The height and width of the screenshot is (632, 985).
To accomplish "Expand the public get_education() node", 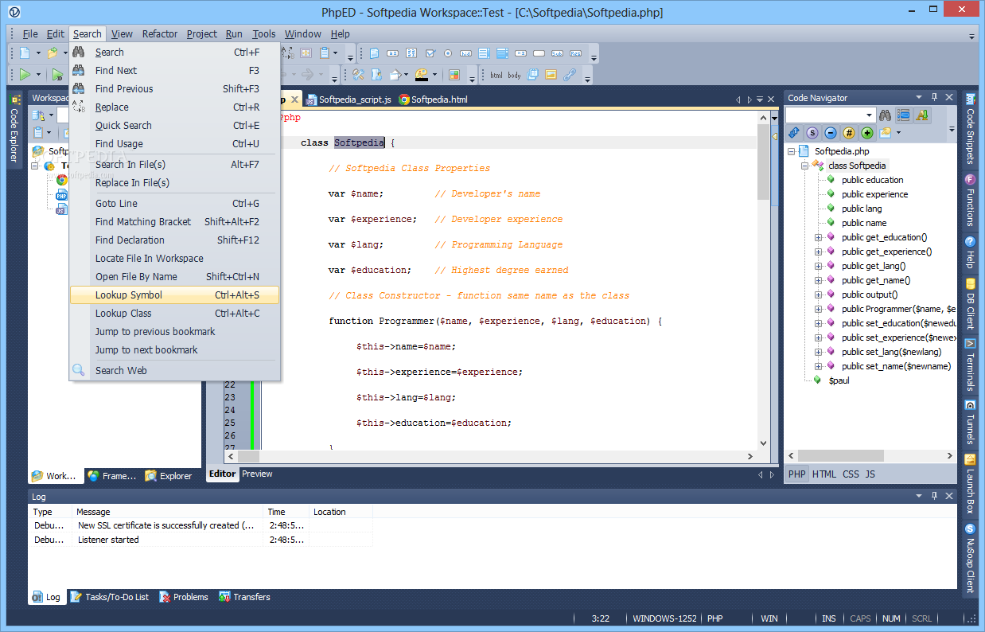I will coord(818,237).
